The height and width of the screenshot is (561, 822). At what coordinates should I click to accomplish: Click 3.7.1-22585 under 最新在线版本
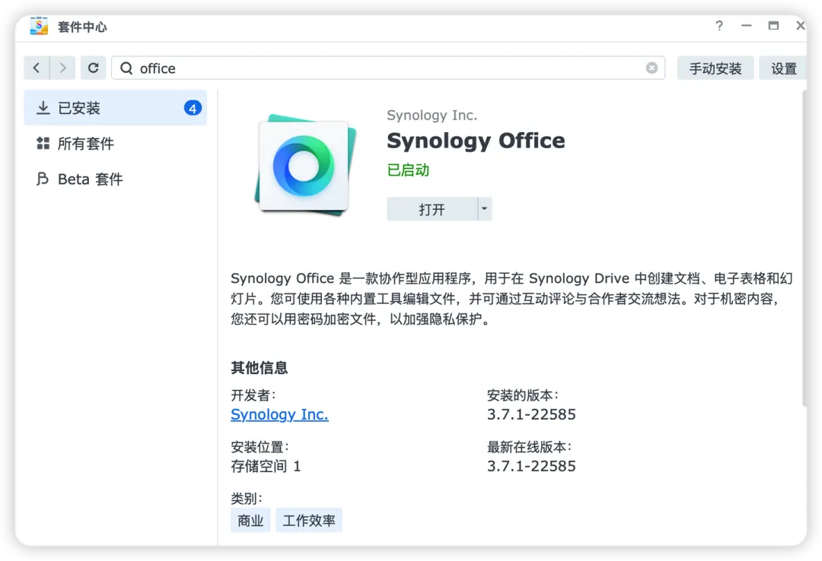[531, 466]
